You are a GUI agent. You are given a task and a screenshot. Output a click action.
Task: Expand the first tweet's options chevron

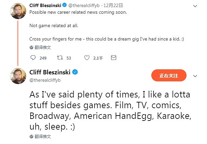pyautogui.click(x=196, y=6)
